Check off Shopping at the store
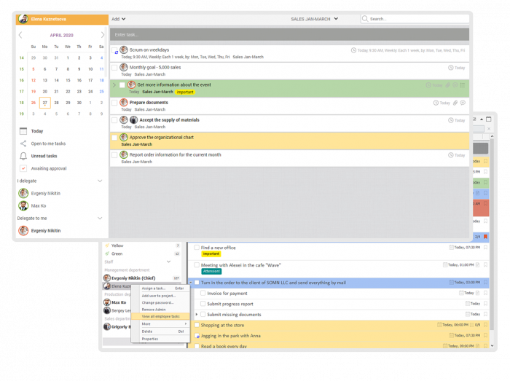Image resolution: width=510 pixels, height=381 pixels. [x=197, y=325]
